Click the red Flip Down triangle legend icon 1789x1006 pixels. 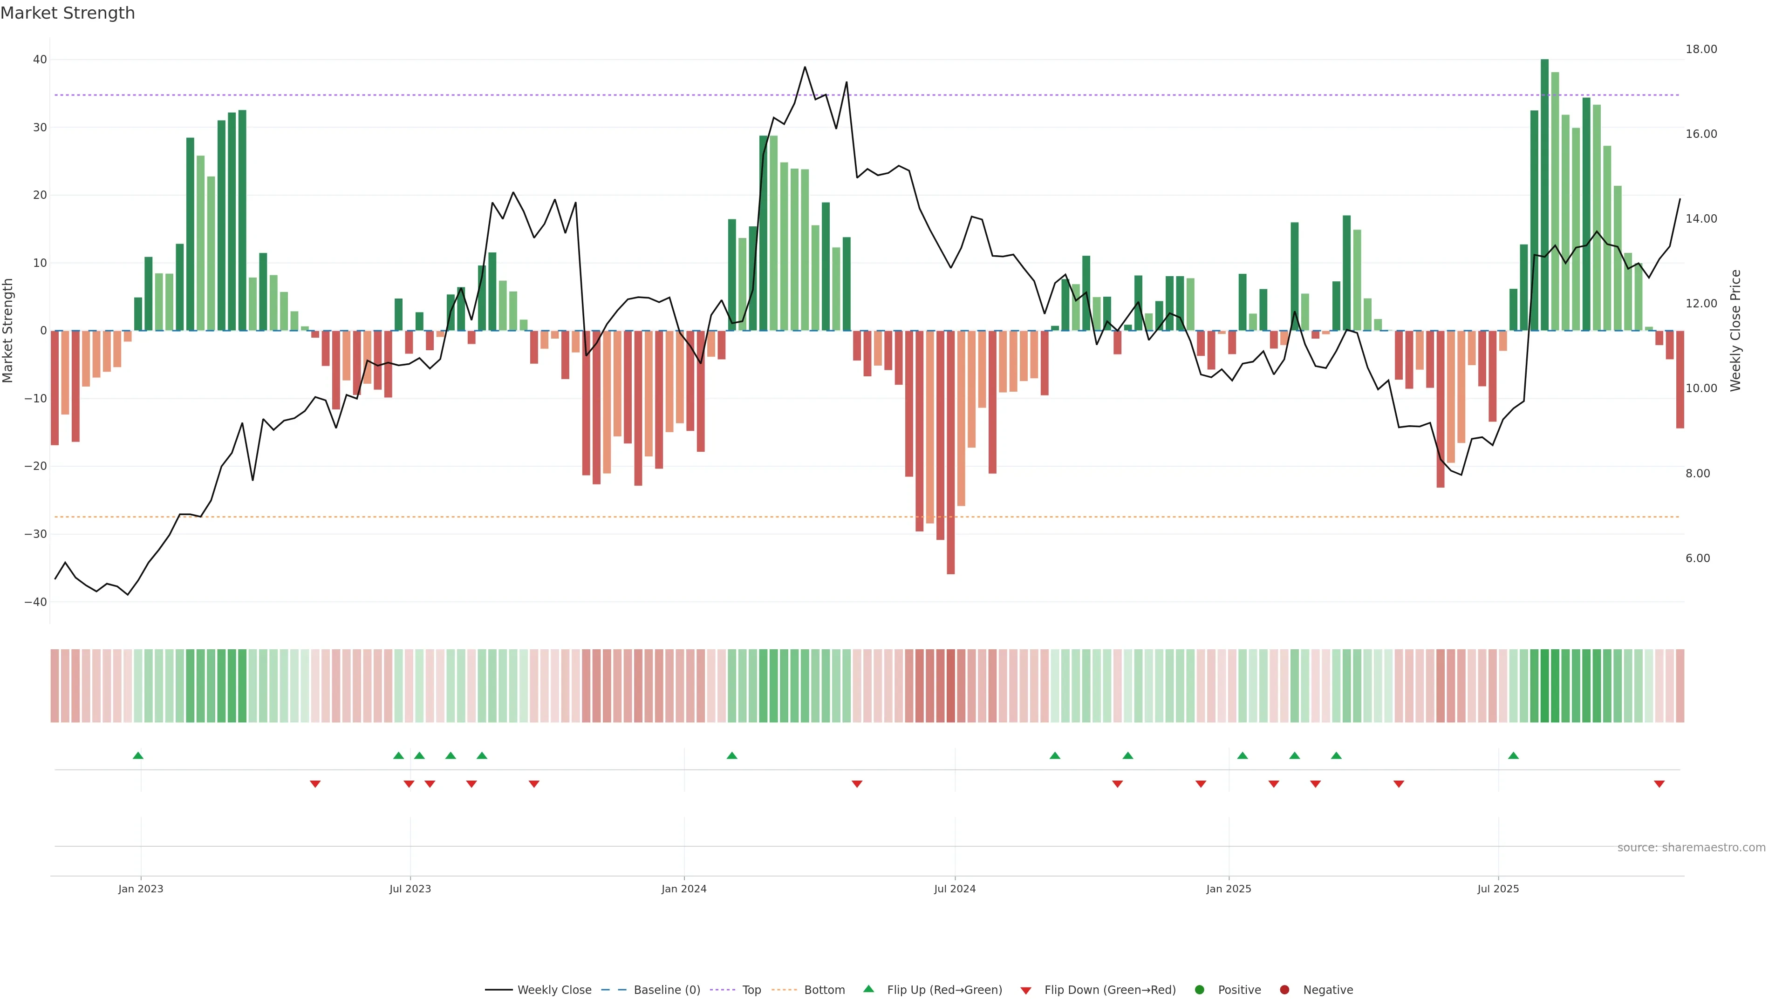pos(1026,991)
